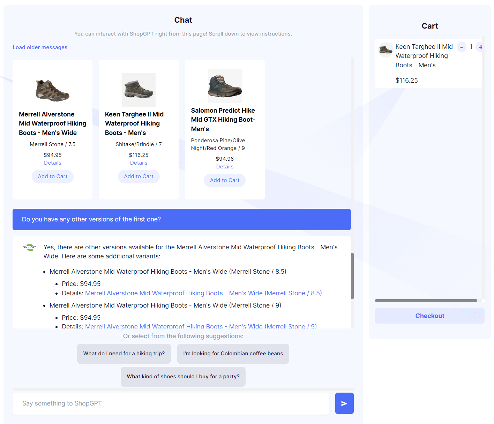The width and height of the screenshot is (494, 424).
Task: Add Keen Targhee II boots to cart
Action: 139,176
